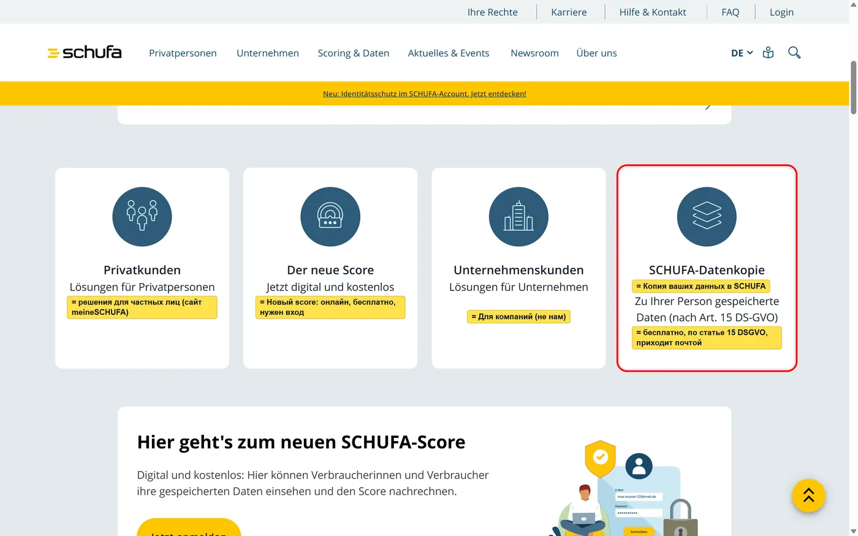
Task: Open the Der neue Score card title
Action: pyautogui.click(x=330, y=270)
